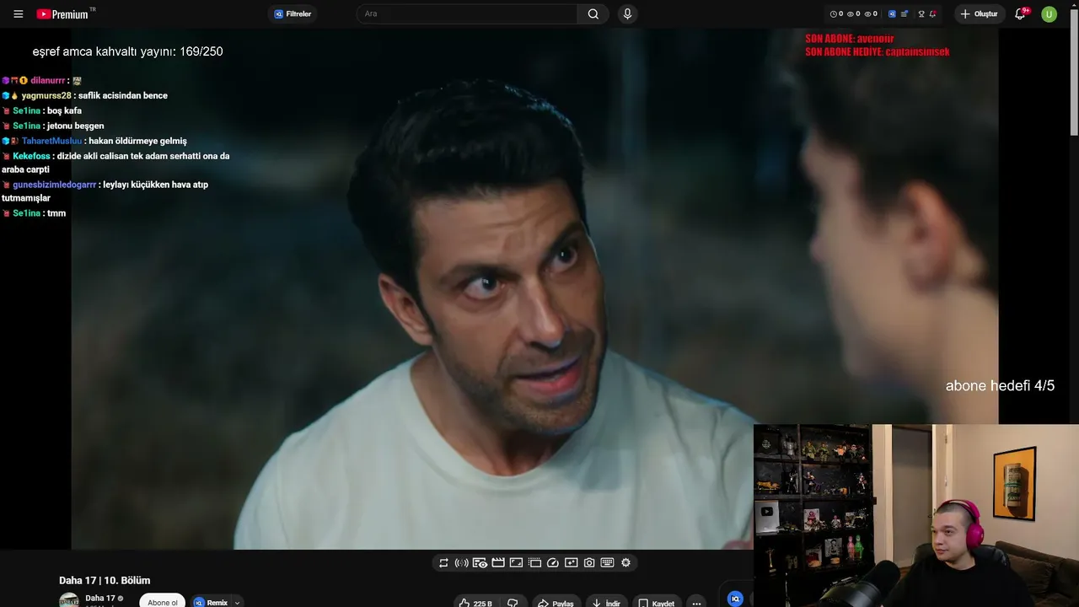Image resolution: width=1079 pixels, height=607 pixels.
Task: Open the toolbar settings gear
Action: [x=625, y=562]
